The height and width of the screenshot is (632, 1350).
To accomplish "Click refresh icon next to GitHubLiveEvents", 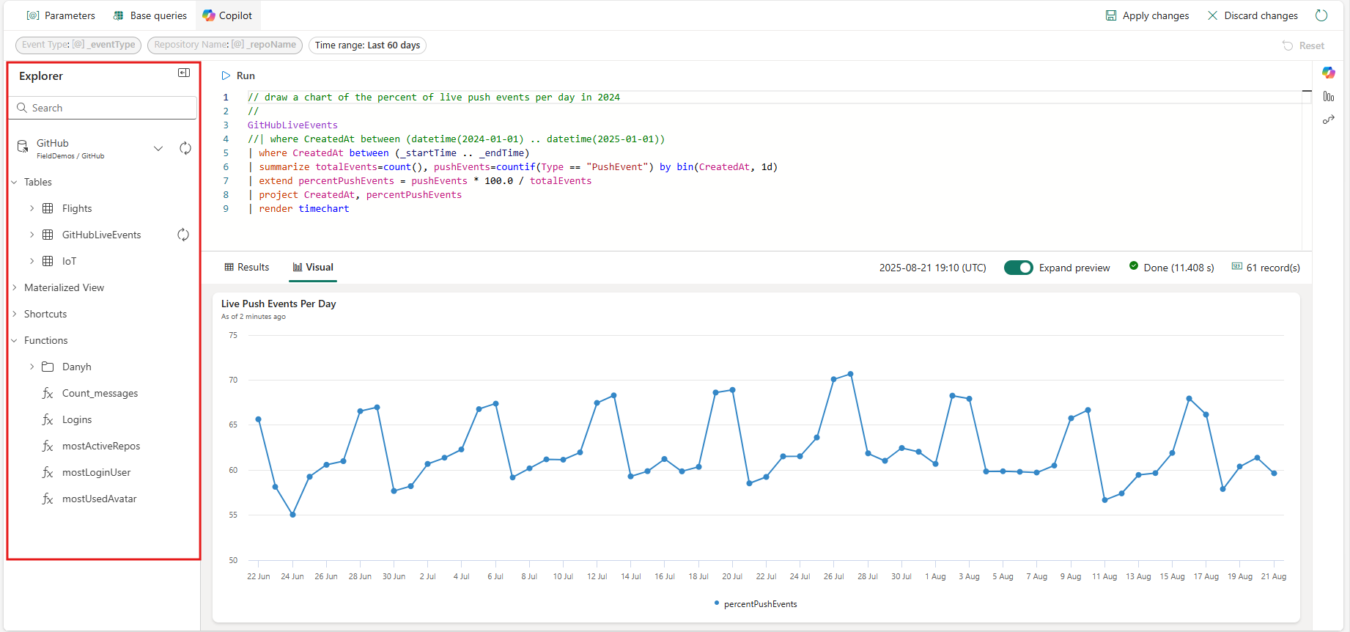I will point(183,235).
